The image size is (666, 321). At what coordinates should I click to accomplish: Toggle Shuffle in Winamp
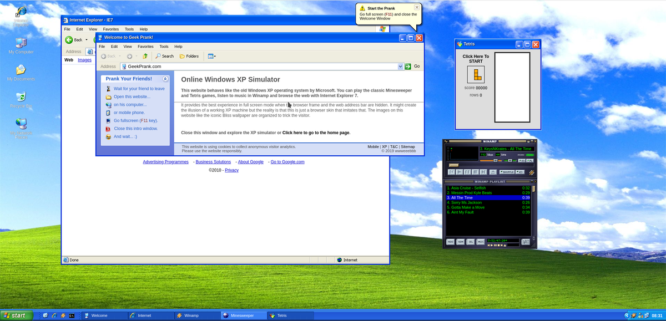[507, 172]
